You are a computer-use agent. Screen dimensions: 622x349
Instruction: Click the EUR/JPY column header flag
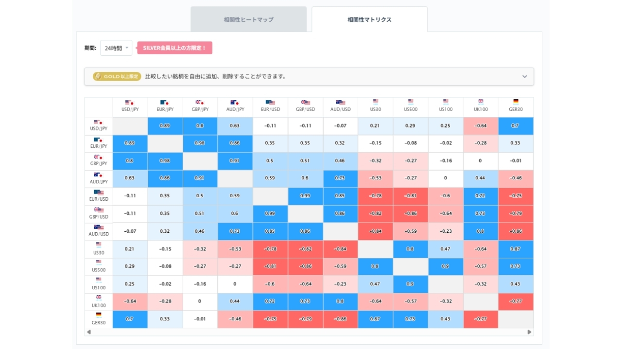(165, 102)
